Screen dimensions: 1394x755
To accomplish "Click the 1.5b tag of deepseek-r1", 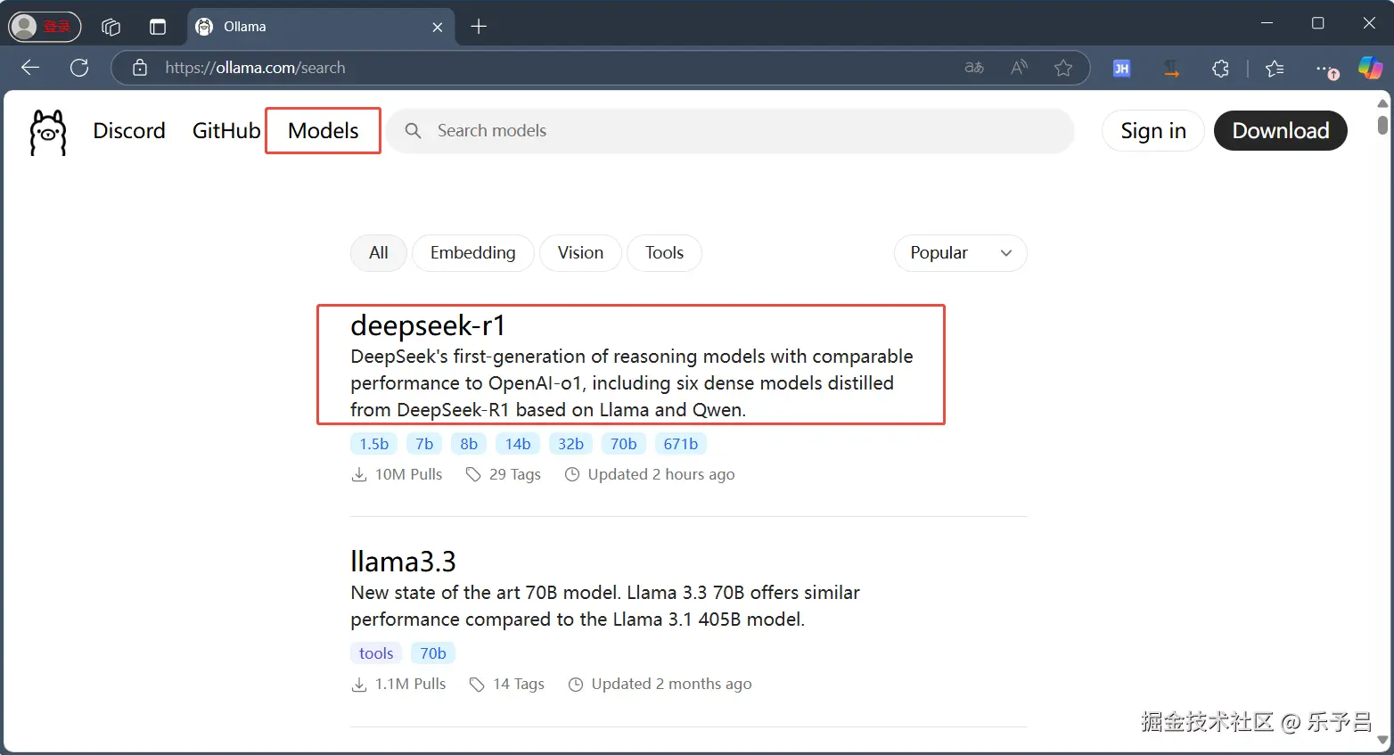I will 374,444.
